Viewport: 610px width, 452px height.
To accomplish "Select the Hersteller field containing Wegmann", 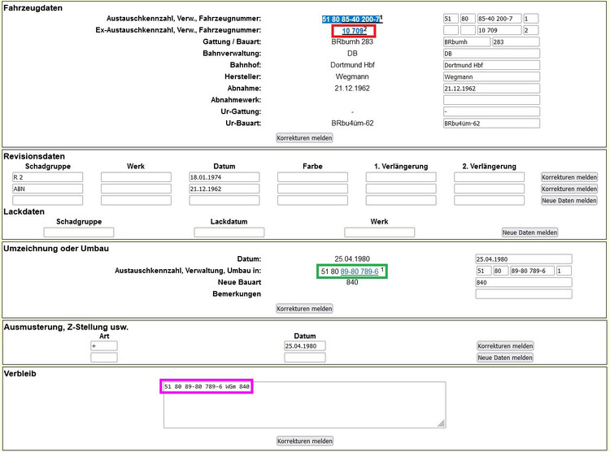I will pos(491,76).
